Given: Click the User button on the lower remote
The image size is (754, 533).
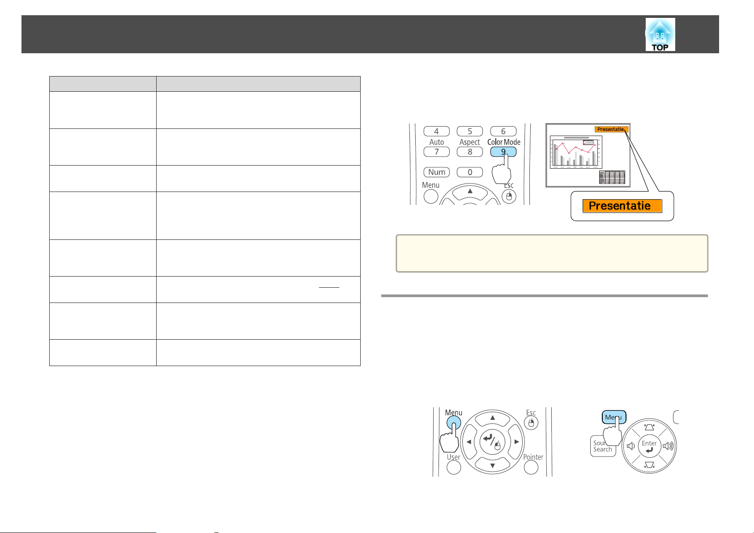Looking at the screenshot, I should pos(454,468).
